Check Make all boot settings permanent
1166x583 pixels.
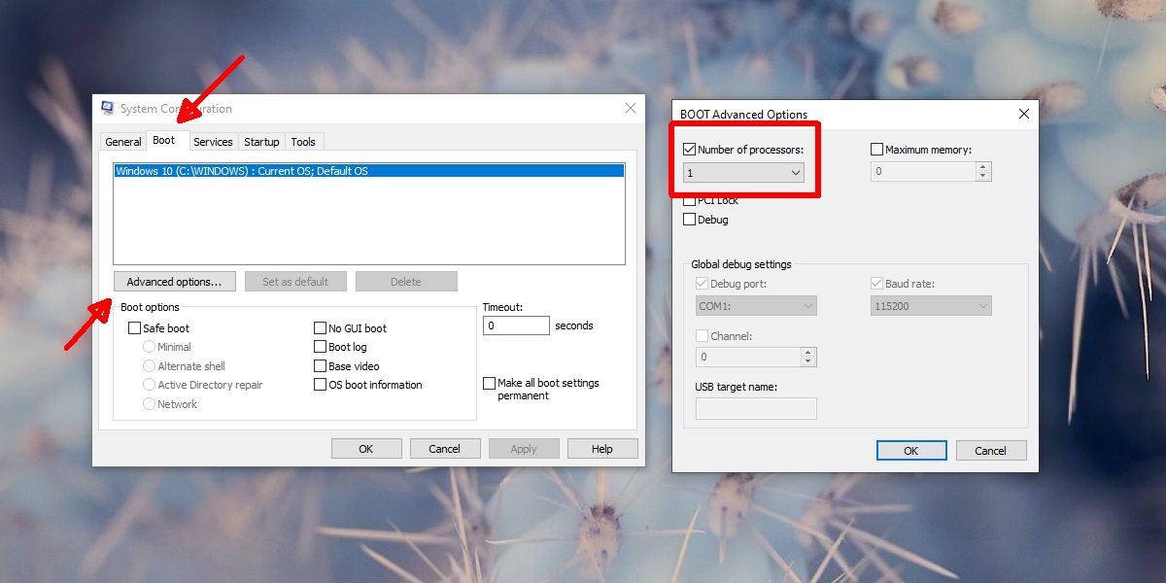point(489,384)
